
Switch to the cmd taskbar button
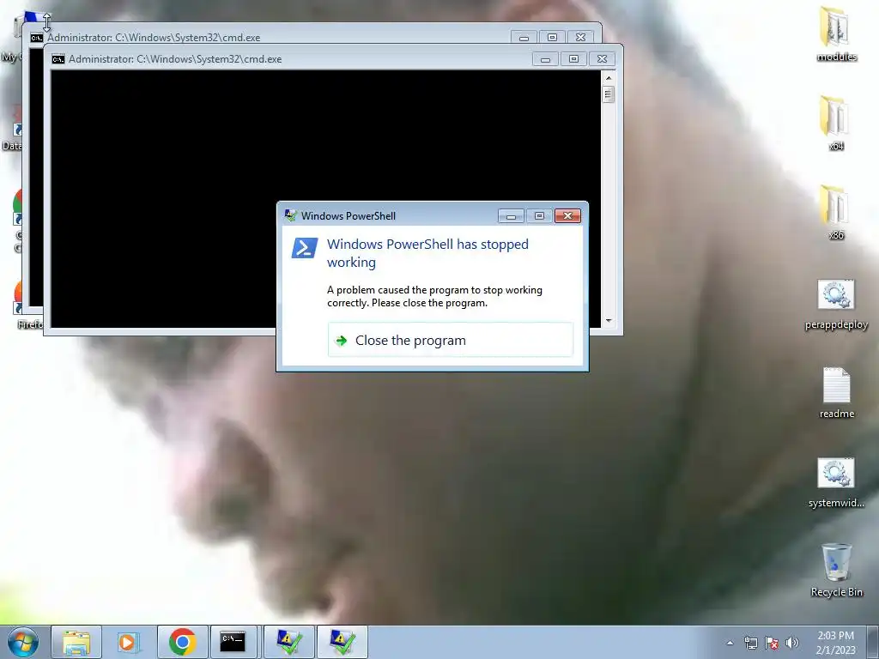[x=233, y=642]
